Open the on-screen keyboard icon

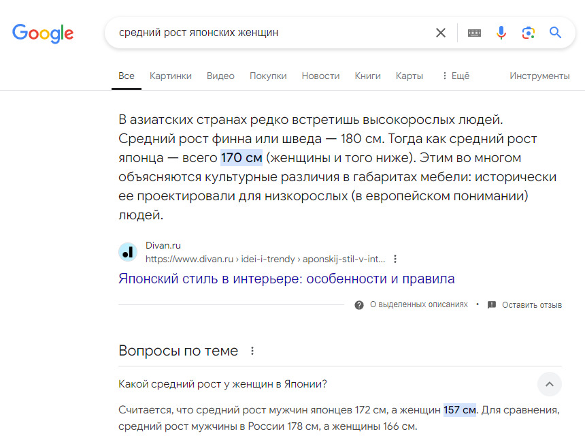(x=474, y=33)
